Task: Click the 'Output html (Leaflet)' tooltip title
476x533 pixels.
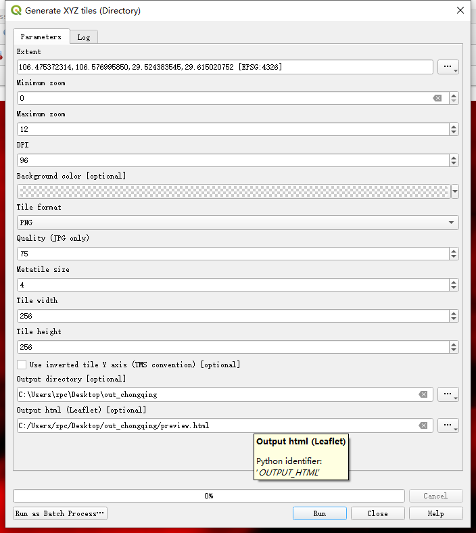Action: (x=301, y=442)
